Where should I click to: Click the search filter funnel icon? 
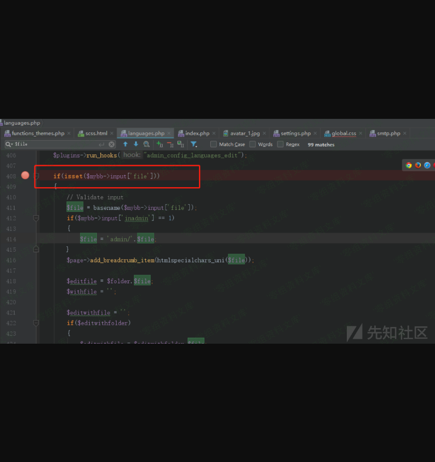pyautogui.click(x=194, y=144)
